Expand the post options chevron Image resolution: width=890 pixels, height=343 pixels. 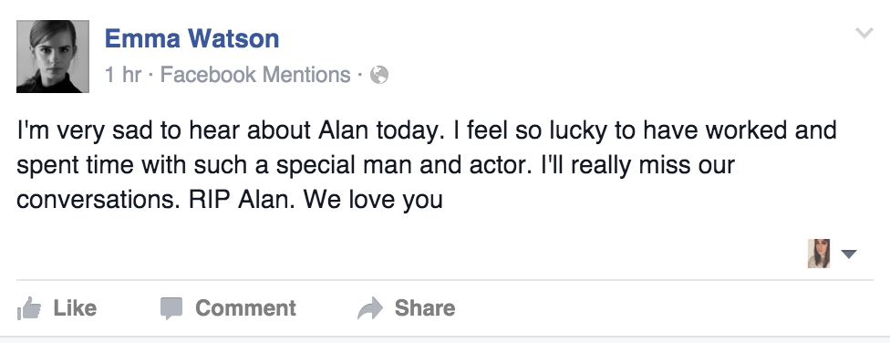coord(864,34)
